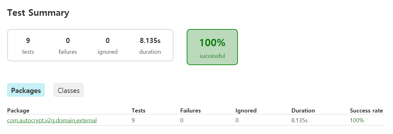Click the Ignored column header
Screen dimensions: 393x134
coord(246,111)
